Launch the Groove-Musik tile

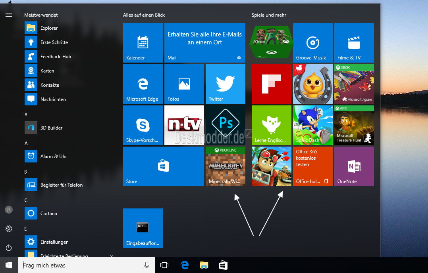pyautogui.click(x=312, y=43)
